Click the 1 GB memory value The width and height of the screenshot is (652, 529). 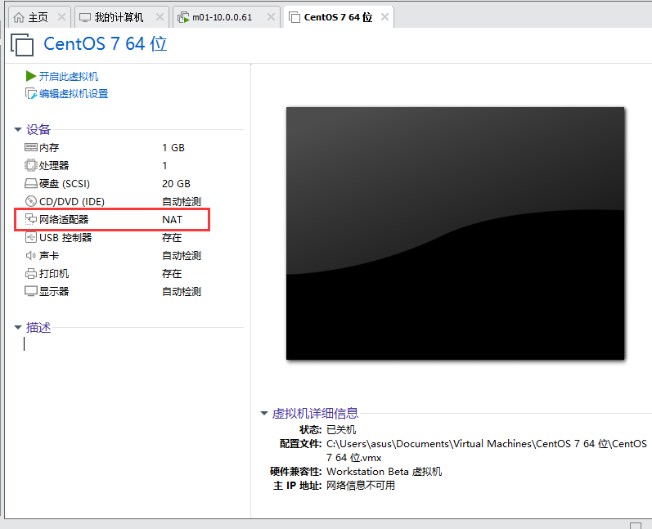pos(173,147)
